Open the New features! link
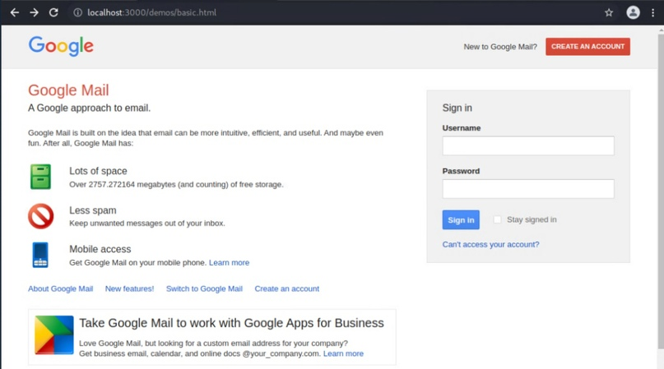664x369 pixels. pos(129,288)
